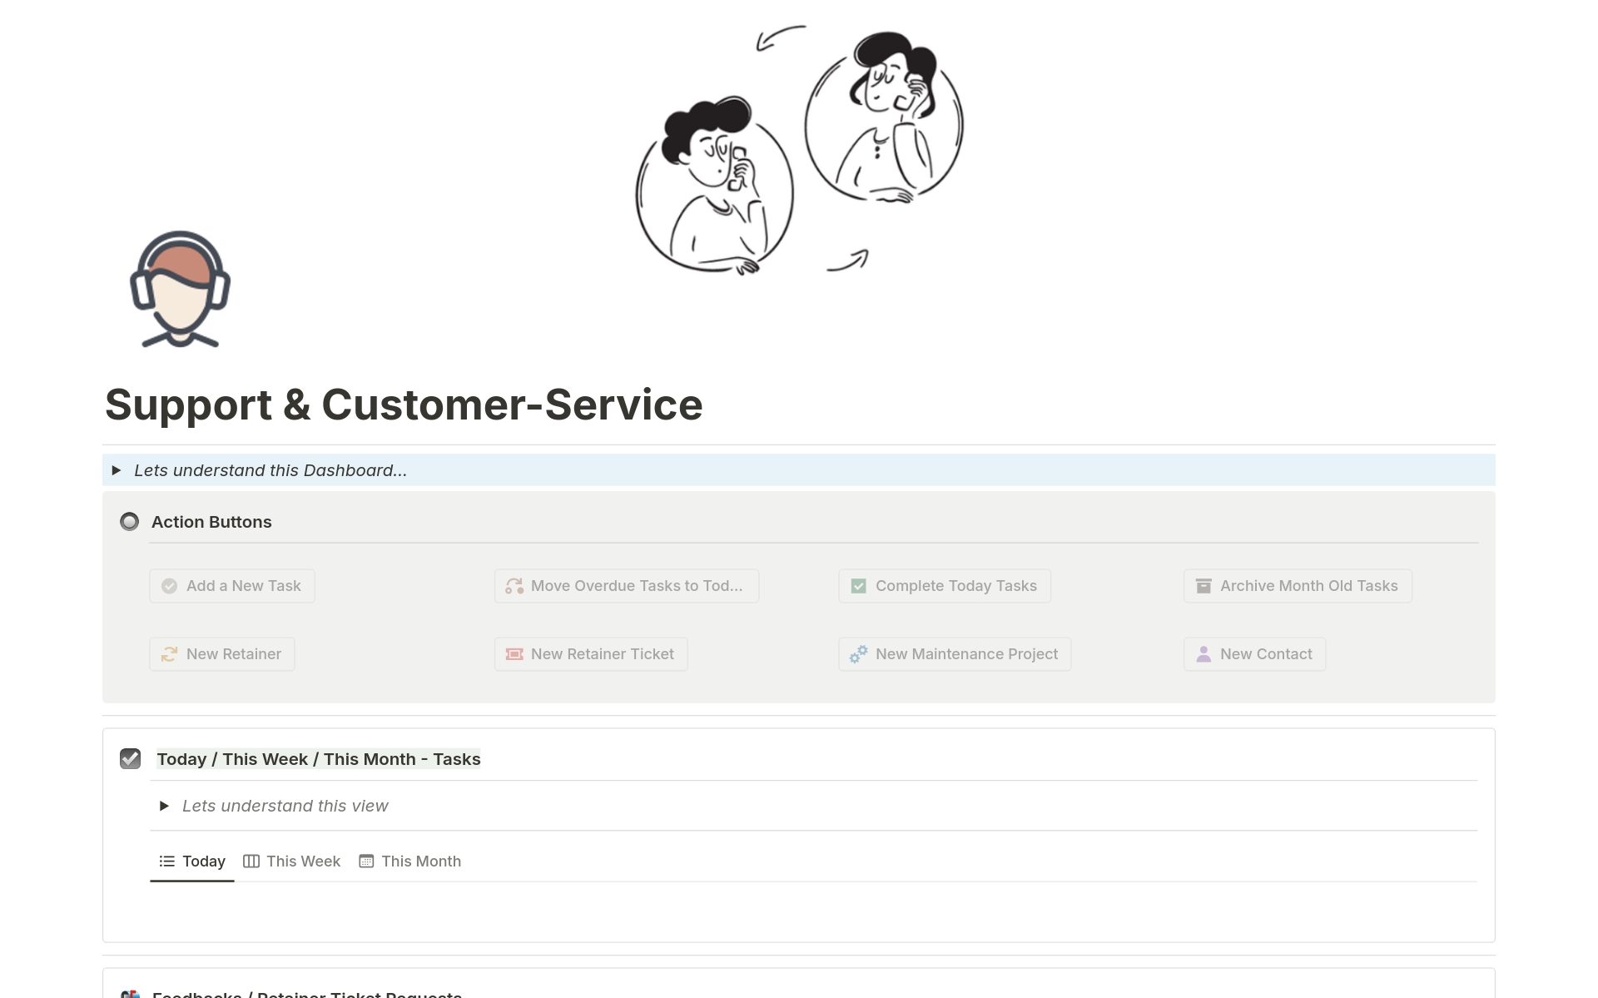Click the red ticket icon in New Retainer Ticket

click(514, 654)
